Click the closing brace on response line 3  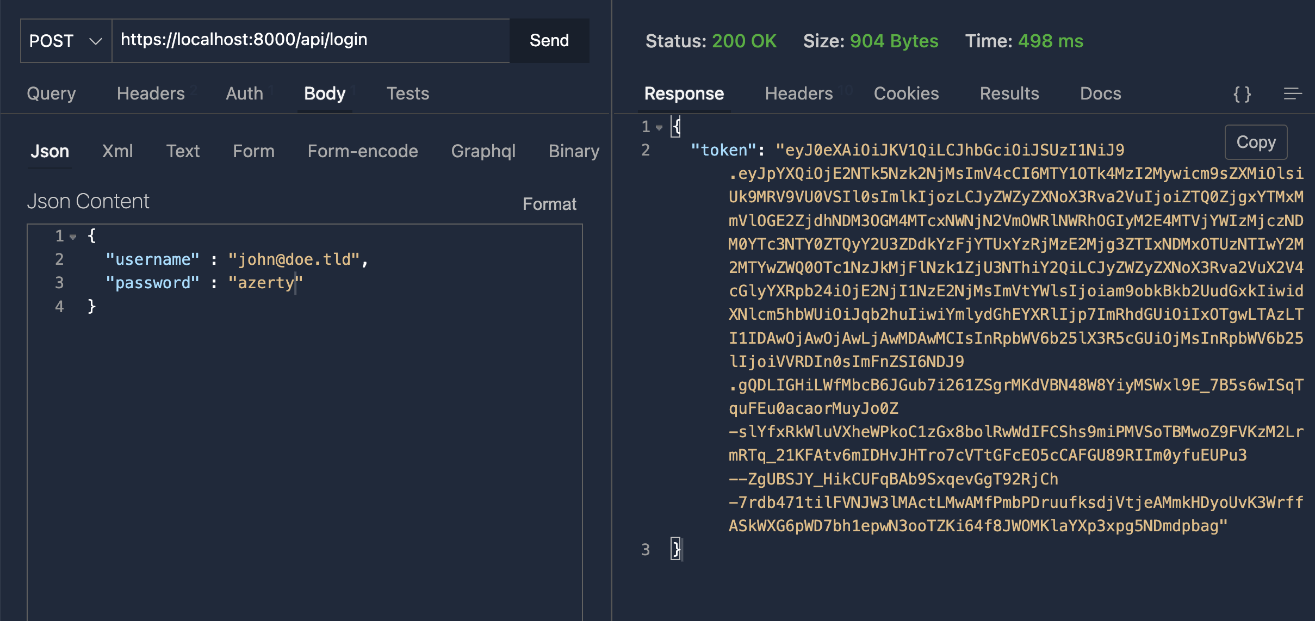coord(675,549)
